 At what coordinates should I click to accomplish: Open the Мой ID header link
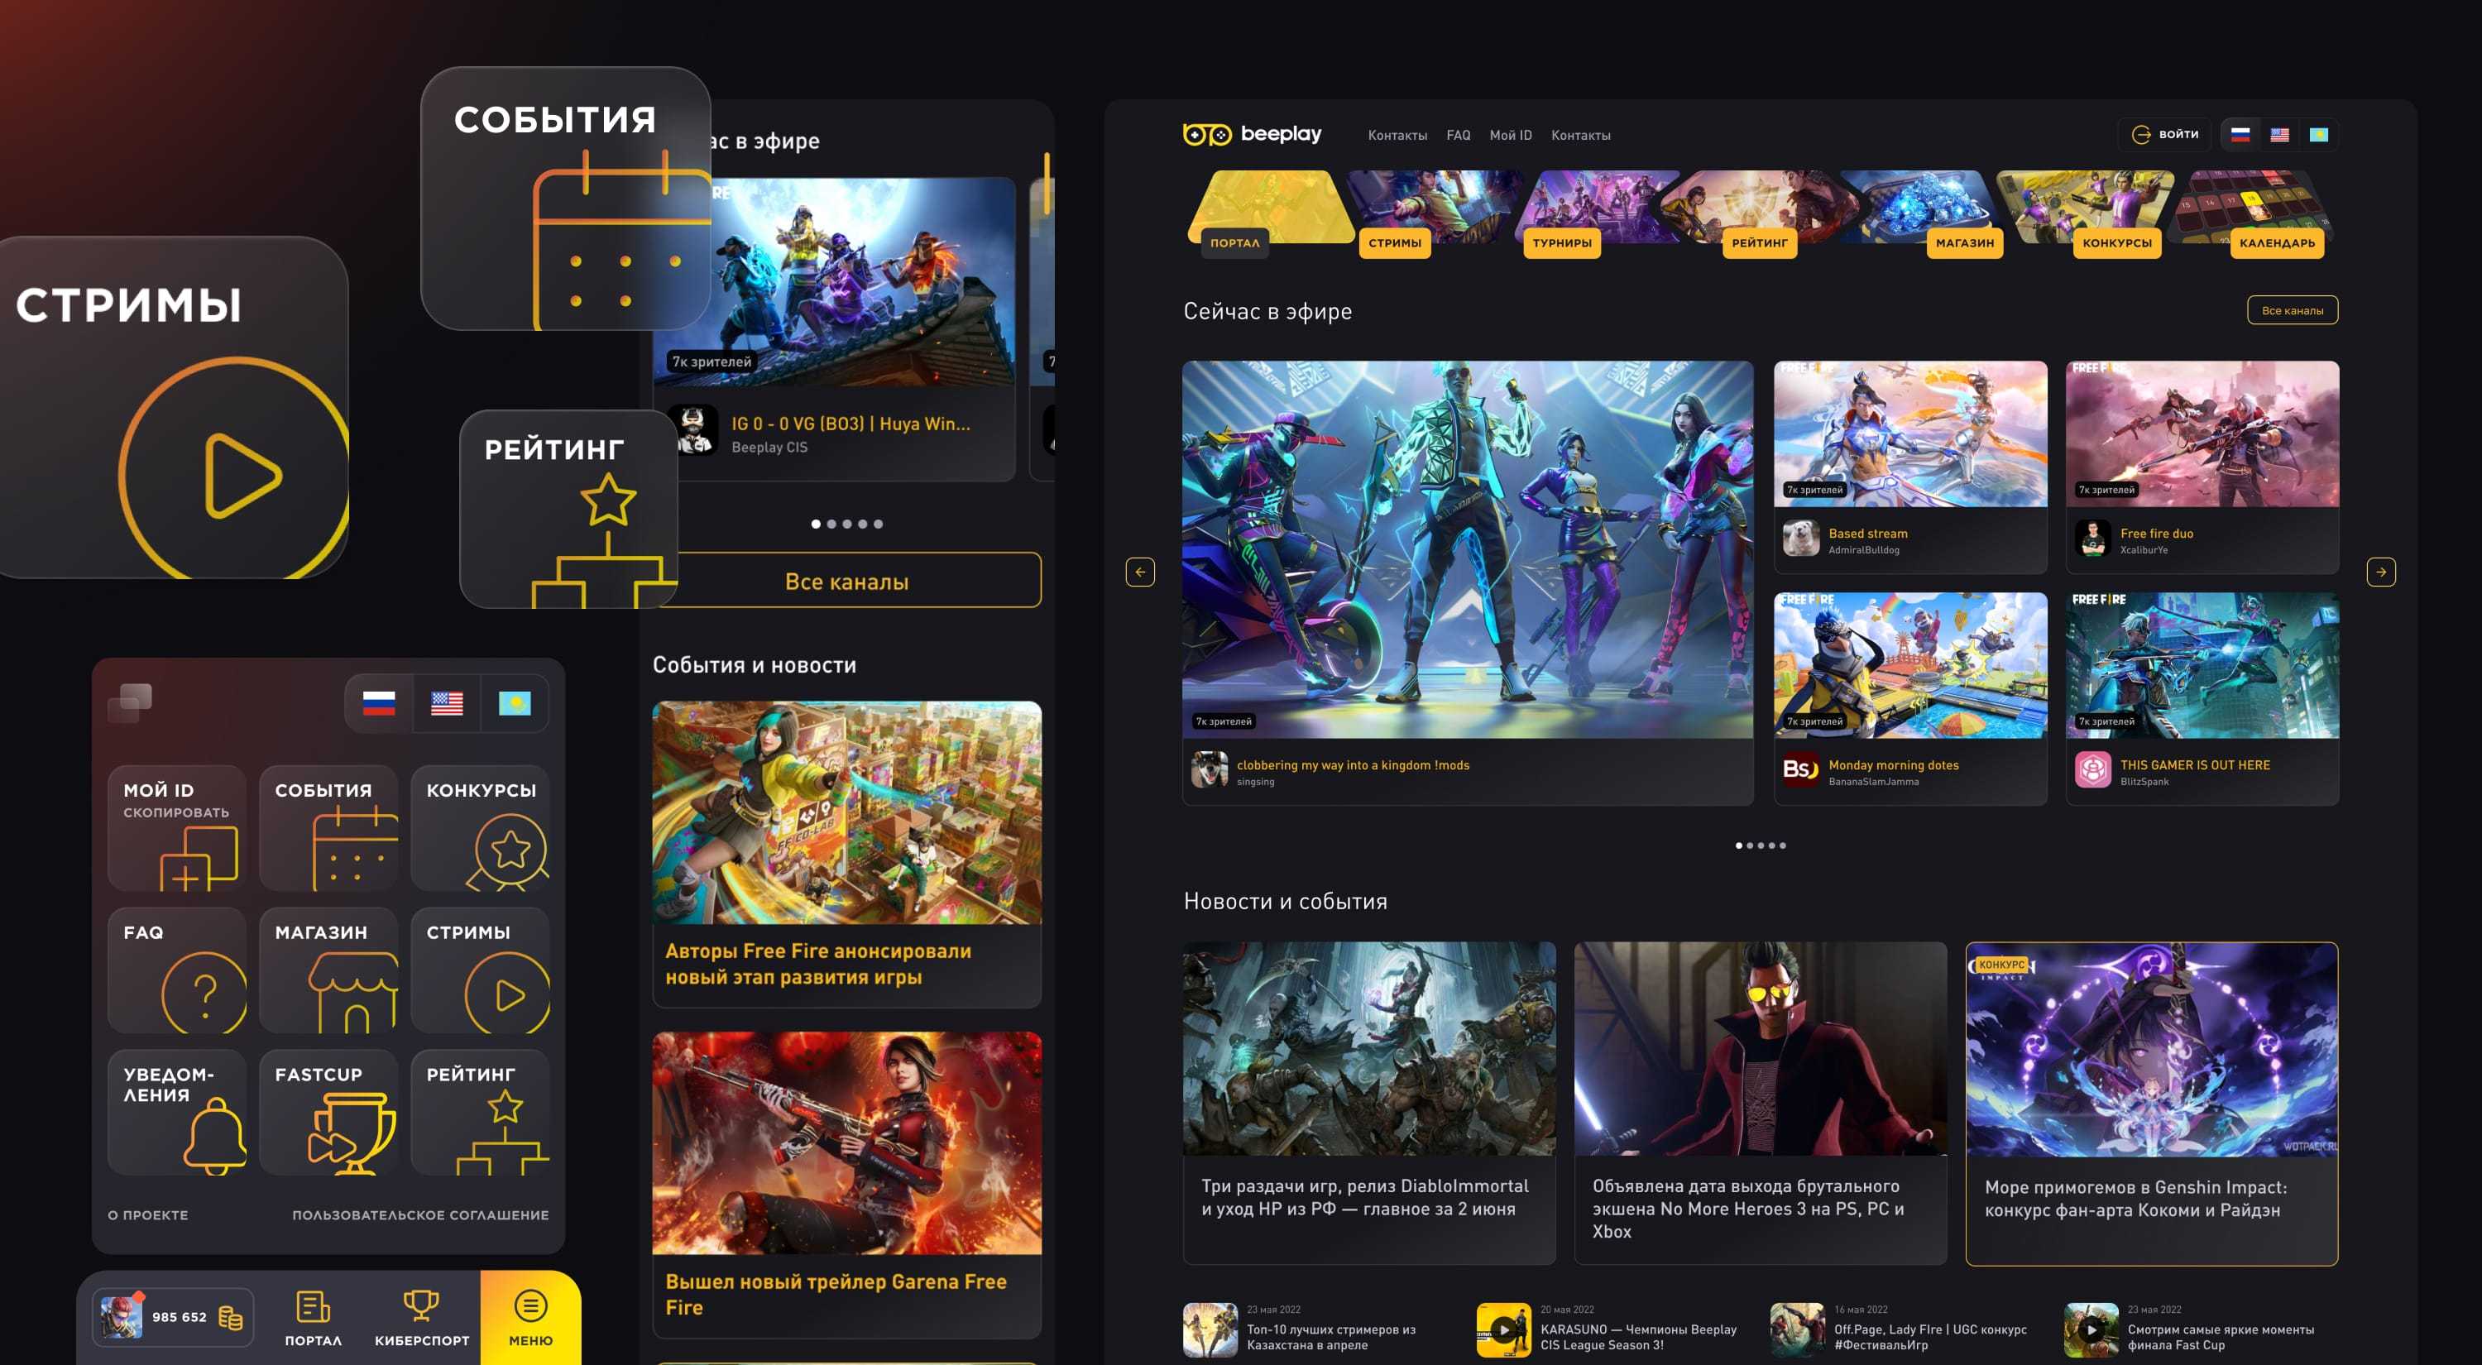coord(1510,135)
